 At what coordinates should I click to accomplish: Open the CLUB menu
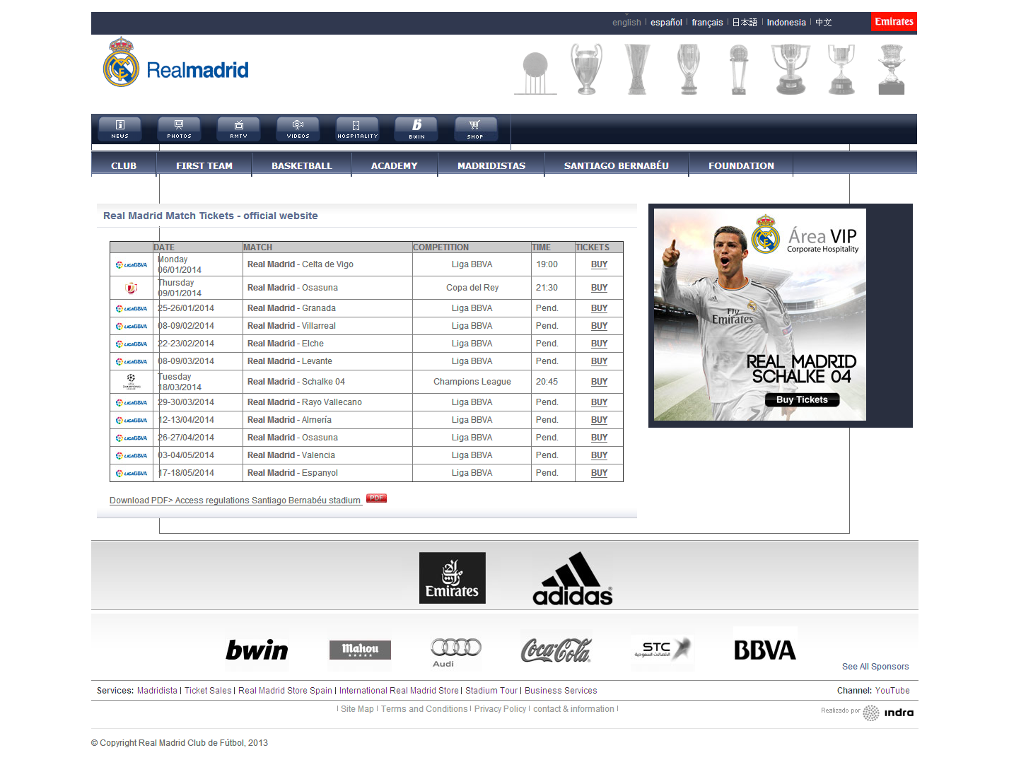[124, 165]
